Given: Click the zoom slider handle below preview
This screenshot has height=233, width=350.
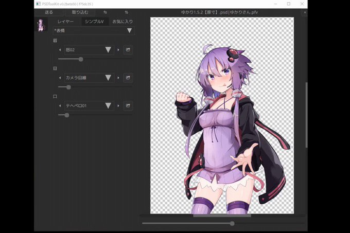Looking at the screenshot, I should point(232,223).
